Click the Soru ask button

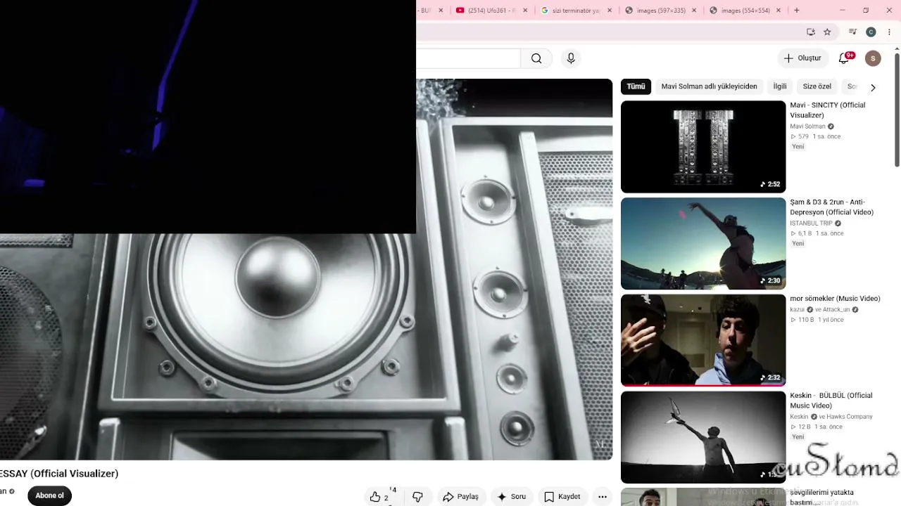click(x=511, y=497)
